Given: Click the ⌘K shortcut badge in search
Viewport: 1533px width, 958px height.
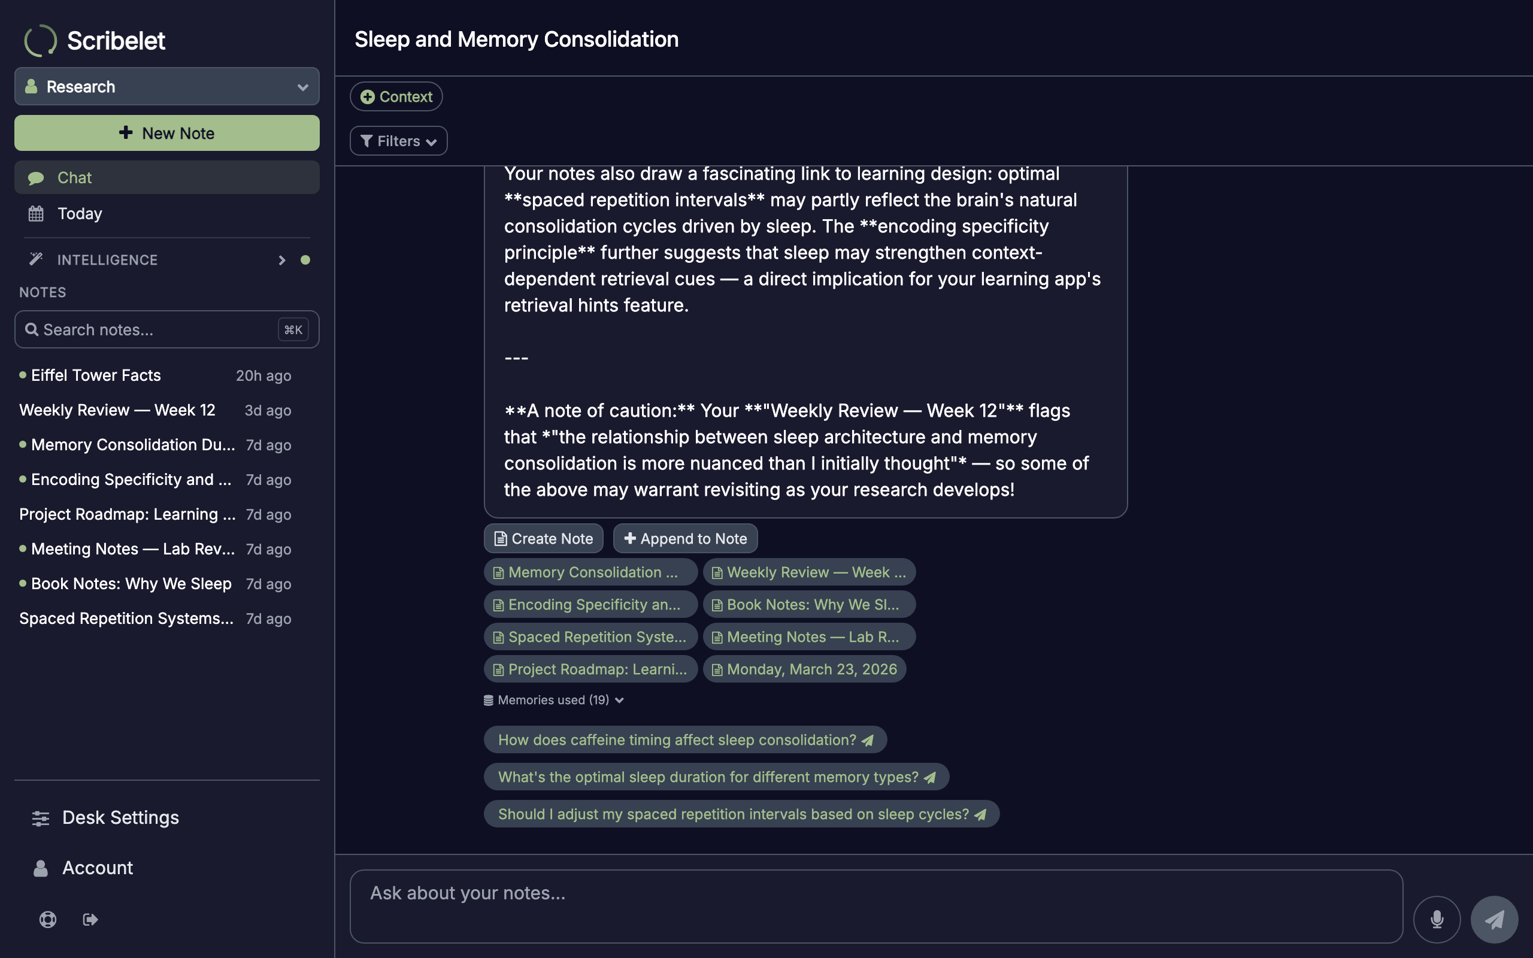Looking at the screenshot, I should click(293, 329).
